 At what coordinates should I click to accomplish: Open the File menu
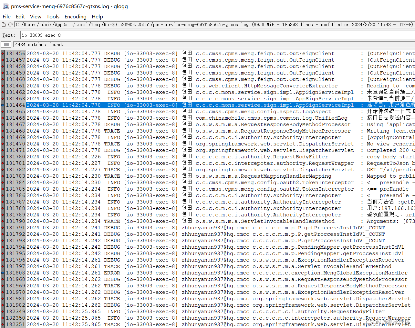[x=6, y=16]
